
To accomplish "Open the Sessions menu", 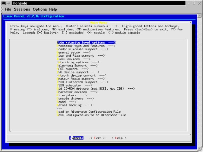I will point(22,9).
